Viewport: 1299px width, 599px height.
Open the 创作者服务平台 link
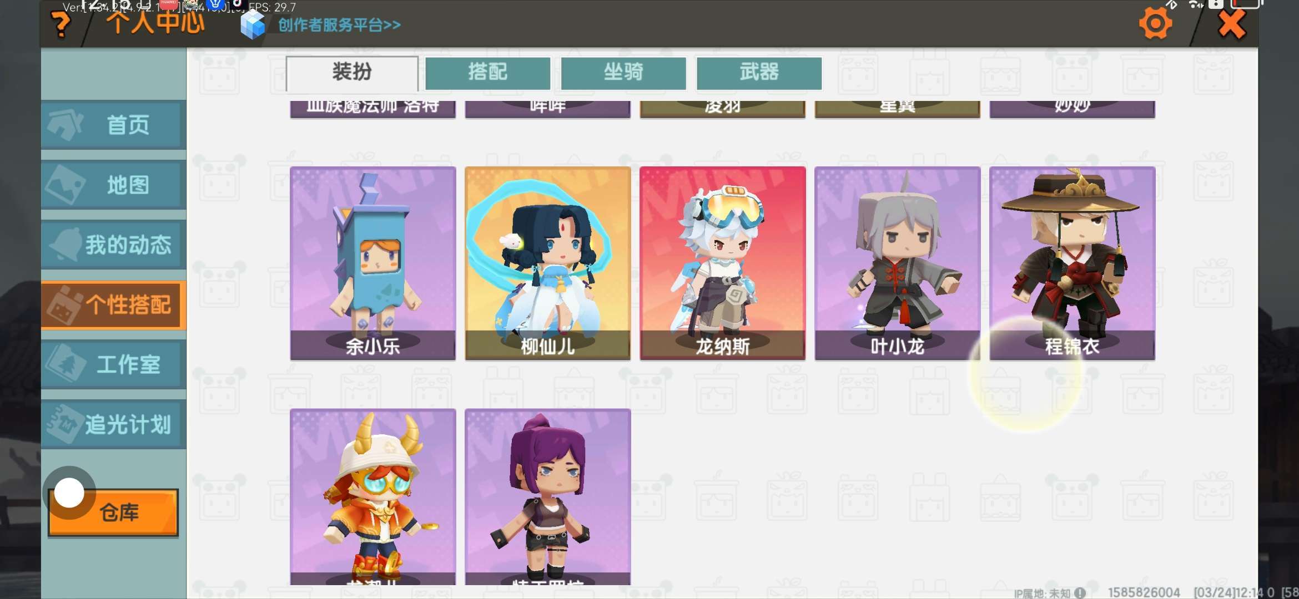(339, 25)
